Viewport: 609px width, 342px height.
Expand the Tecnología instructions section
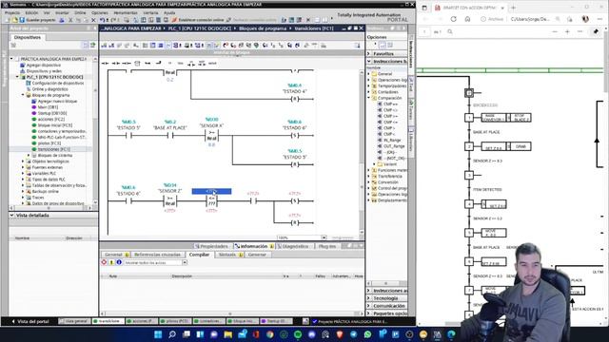tap(369, 298)
